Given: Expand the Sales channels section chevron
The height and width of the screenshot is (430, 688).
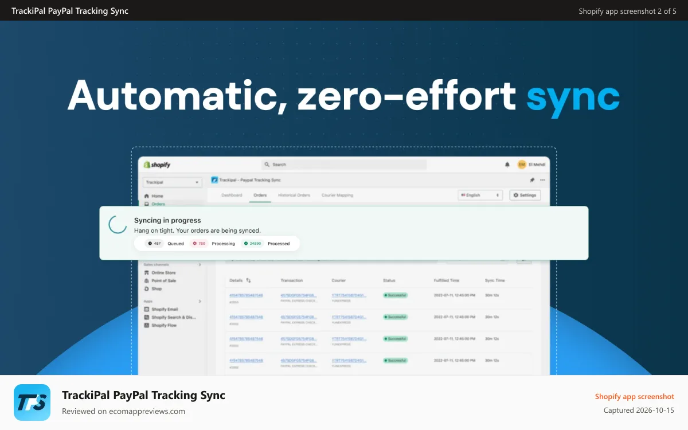Looking at the screenshot, I should pos(200,265).
